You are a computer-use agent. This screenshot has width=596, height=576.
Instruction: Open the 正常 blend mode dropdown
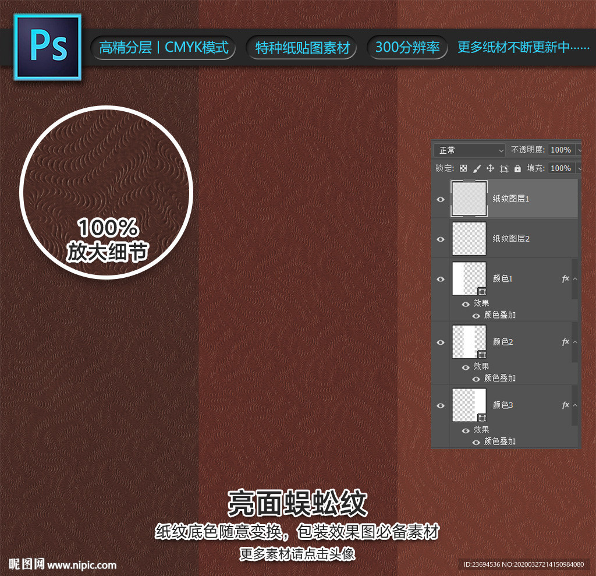[x=470, y=150]
